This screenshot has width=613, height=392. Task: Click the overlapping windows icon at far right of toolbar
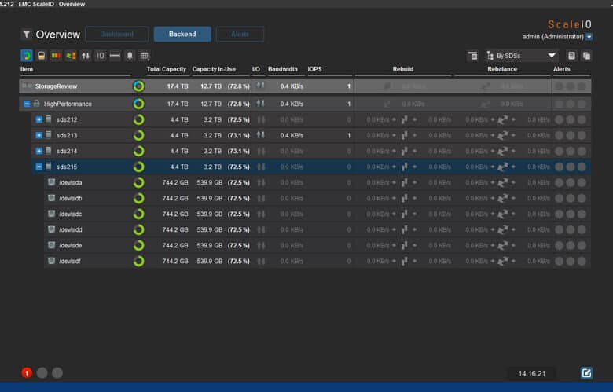click(586, 56)
